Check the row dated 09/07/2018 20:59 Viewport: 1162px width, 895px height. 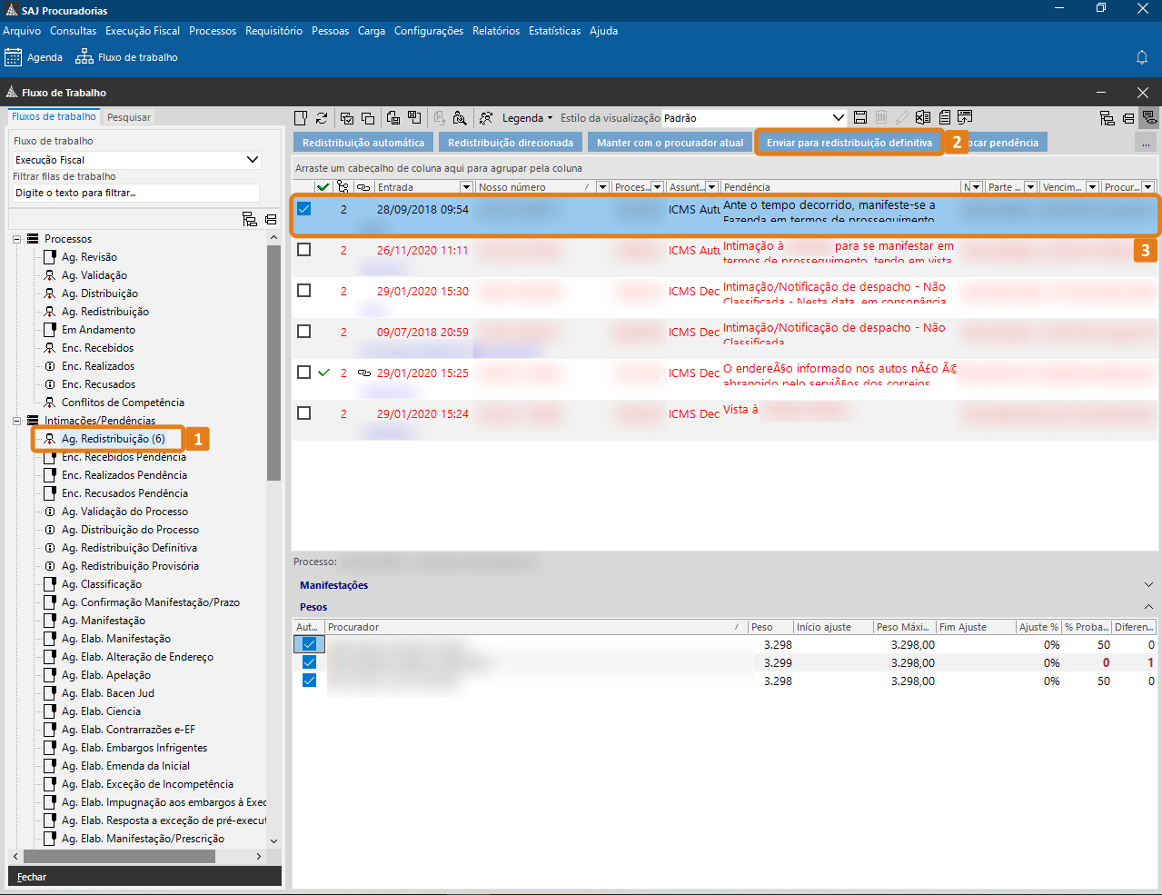pyautogui.click(x=304, y=332)
